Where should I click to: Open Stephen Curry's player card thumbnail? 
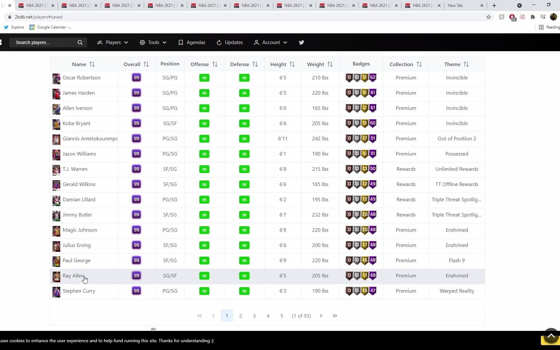(56, 292)
